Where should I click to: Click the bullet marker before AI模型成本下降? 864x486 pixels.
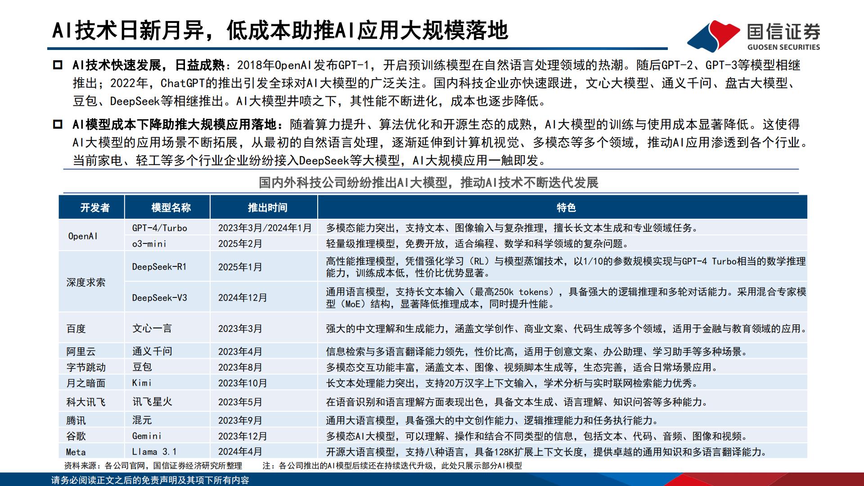point(58,124)
